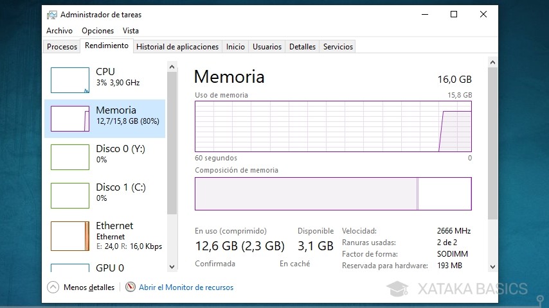Open the Disco 1 (C:) graph
Image resolution: width=549 pixels, height=308 pixels.
point(70,196)
